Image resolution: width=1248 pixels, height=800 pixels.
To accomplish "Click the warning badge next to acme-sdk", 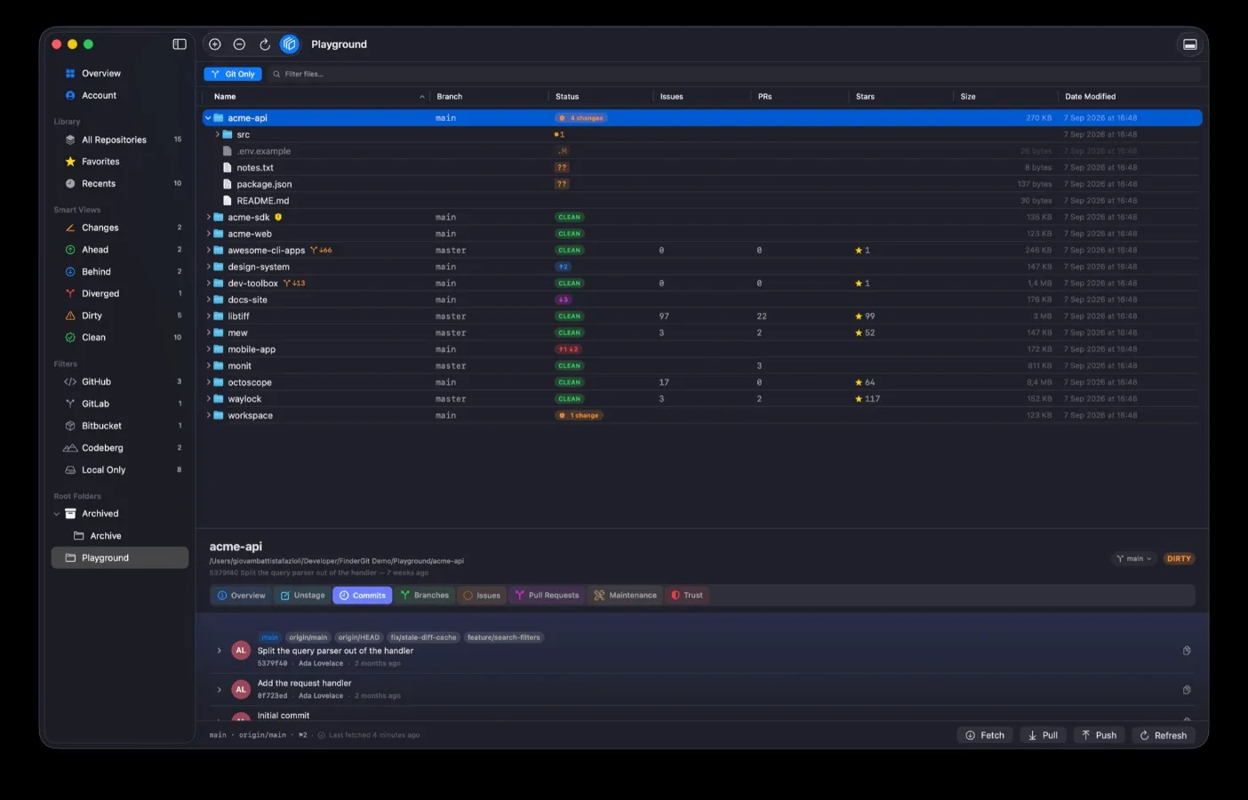I will pyautogui.click(x=278, y=217).
